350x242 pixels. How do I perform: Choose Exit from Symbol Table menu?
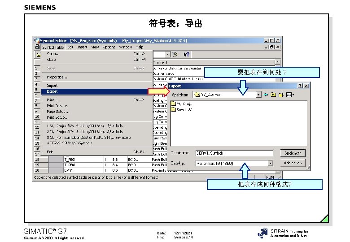coord(97,152)
